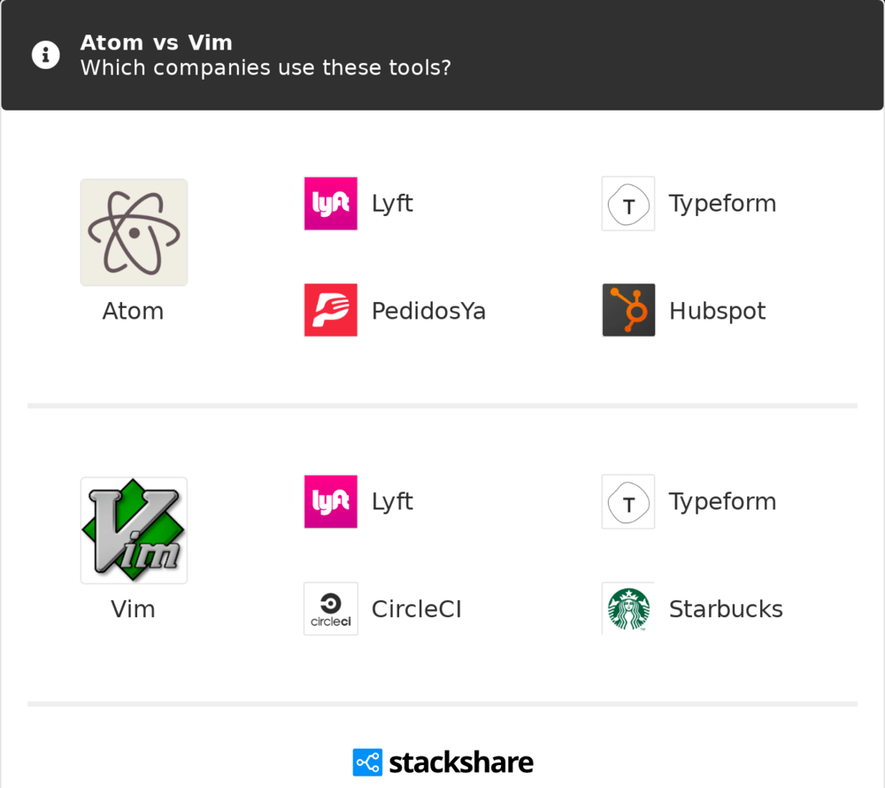Screen dimensions: 885x788
Task: Click the Typeform logo under Vim
Action: (628, 501)
